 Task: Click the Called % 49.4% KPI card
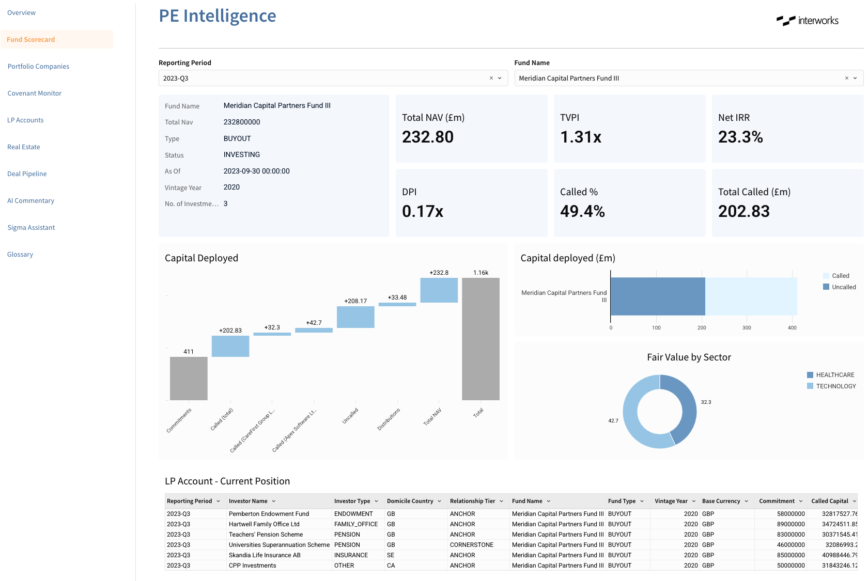tap(630, 203)
